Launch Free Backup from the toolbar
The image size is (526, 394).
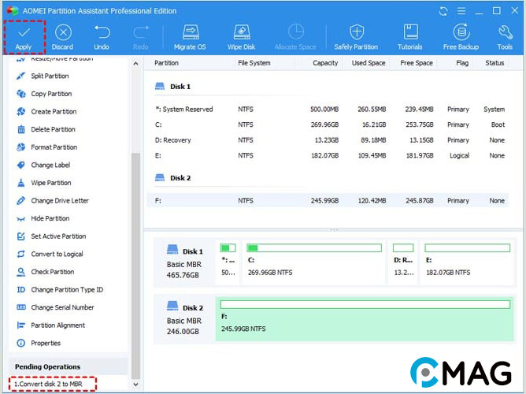[x=461, y=33]
